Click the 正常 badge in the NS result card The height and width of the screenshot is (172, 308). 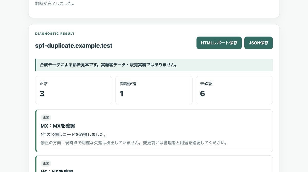point(46,164)
